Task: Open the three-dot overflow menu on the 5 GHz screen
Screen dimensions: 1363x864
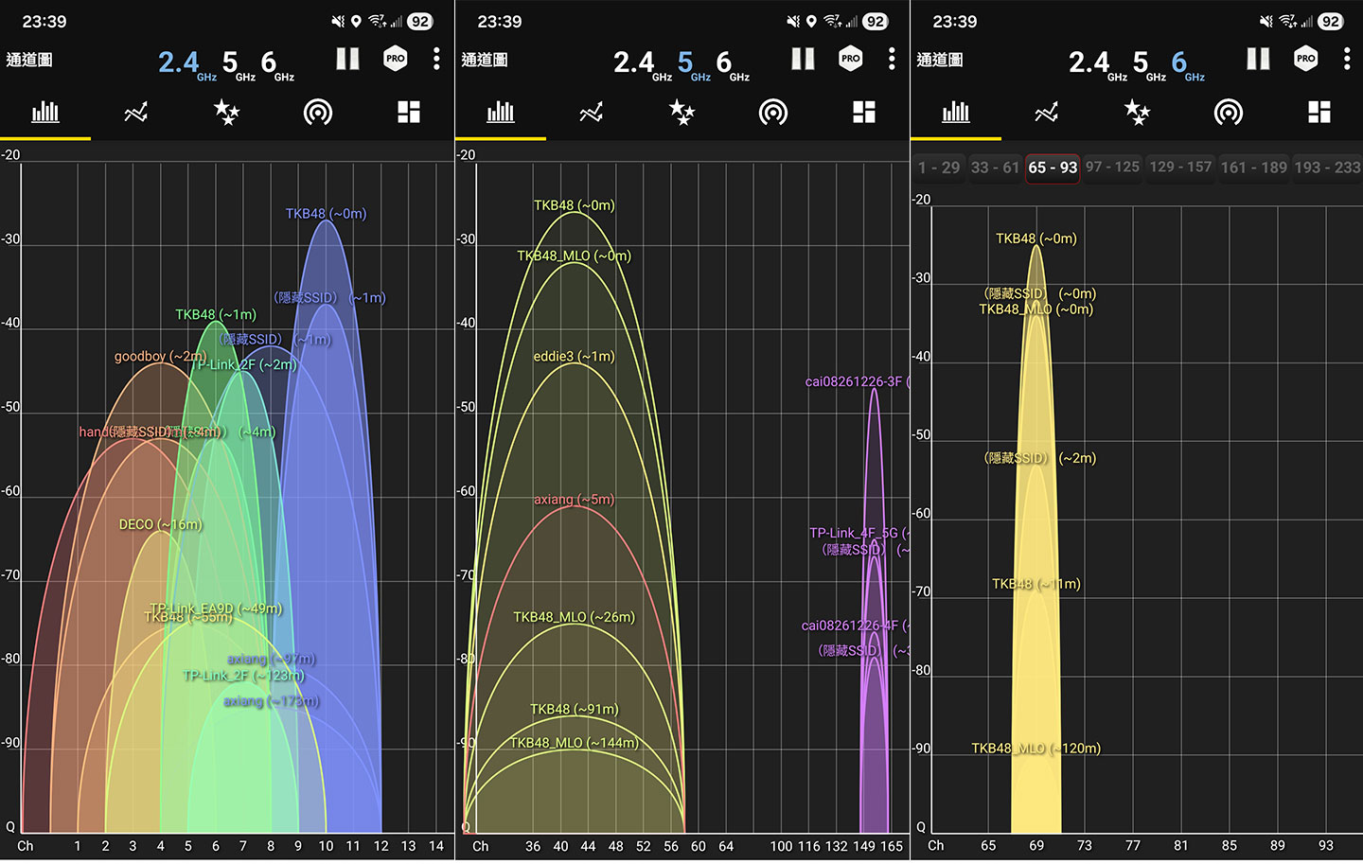Action: click(892, 59)
